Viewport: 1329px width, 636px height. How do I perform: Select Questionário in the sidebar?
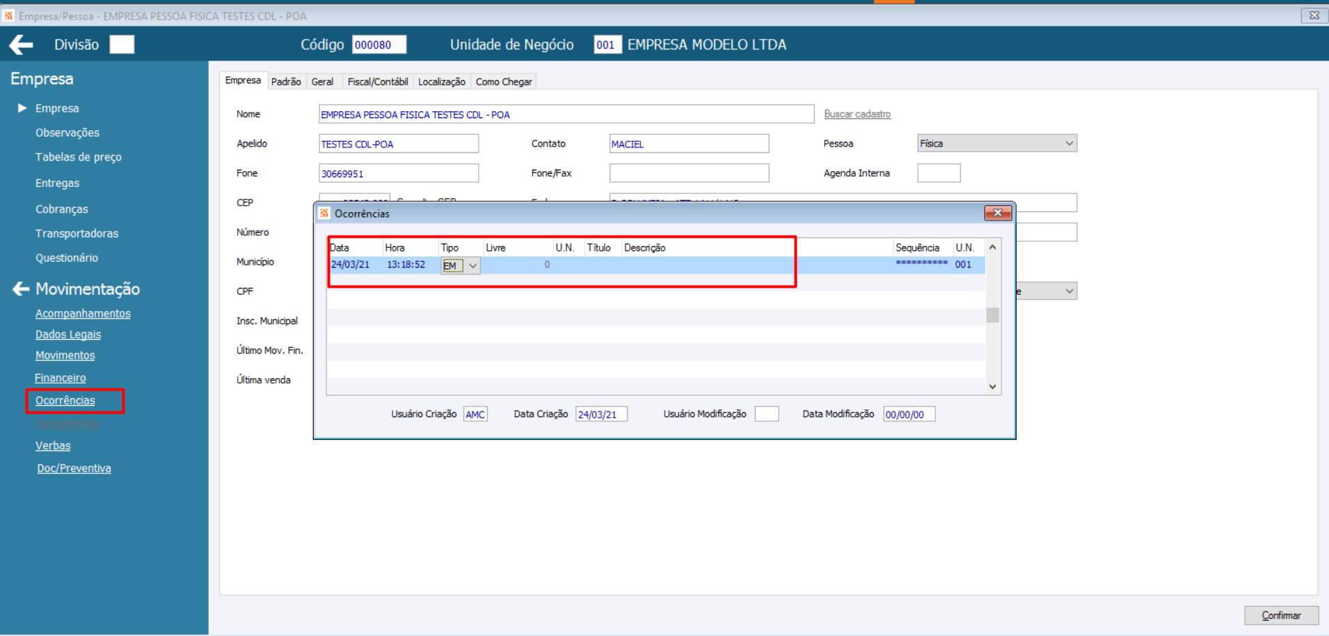pos(67,258)
